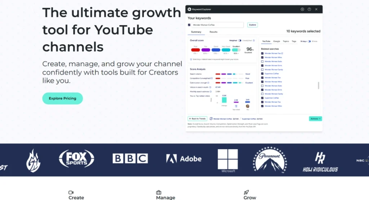
Task: Click the cyan Very Good score pill
Action: pos(226,50)
